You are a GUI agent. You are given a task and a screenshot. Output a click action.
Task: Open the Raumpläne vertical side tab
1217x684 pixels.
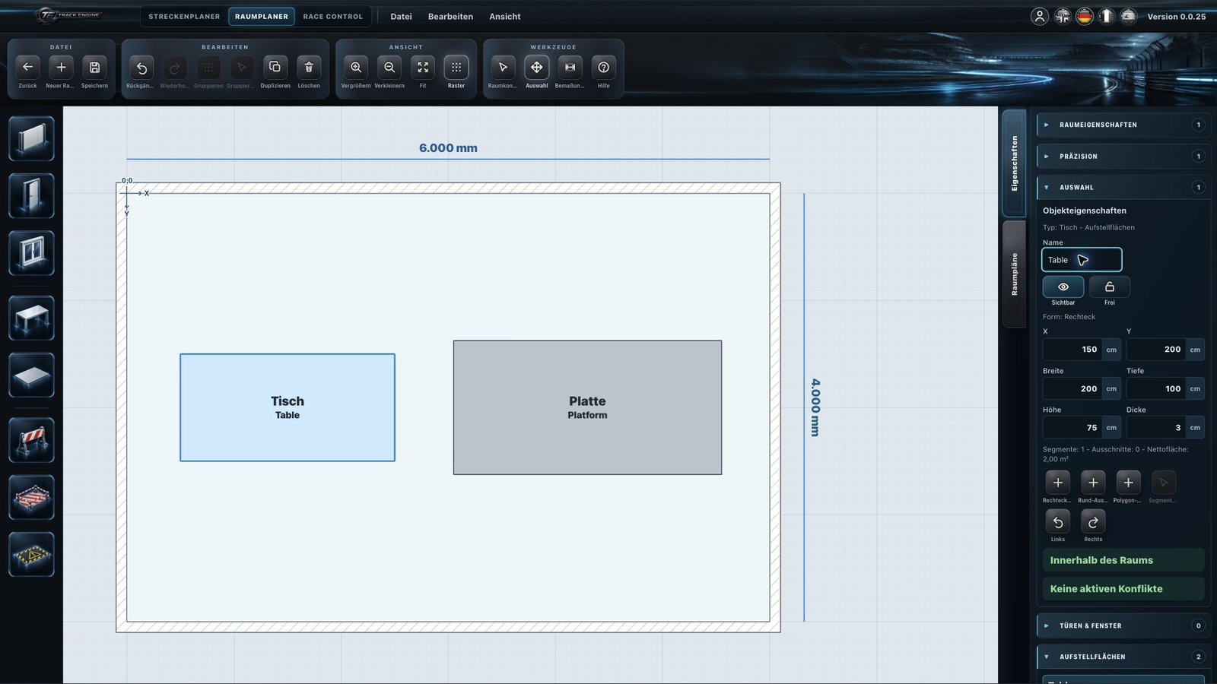(1014, 274)
